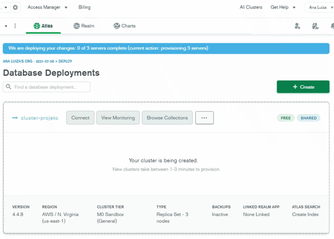Click the Create Index link

(305, 215)
